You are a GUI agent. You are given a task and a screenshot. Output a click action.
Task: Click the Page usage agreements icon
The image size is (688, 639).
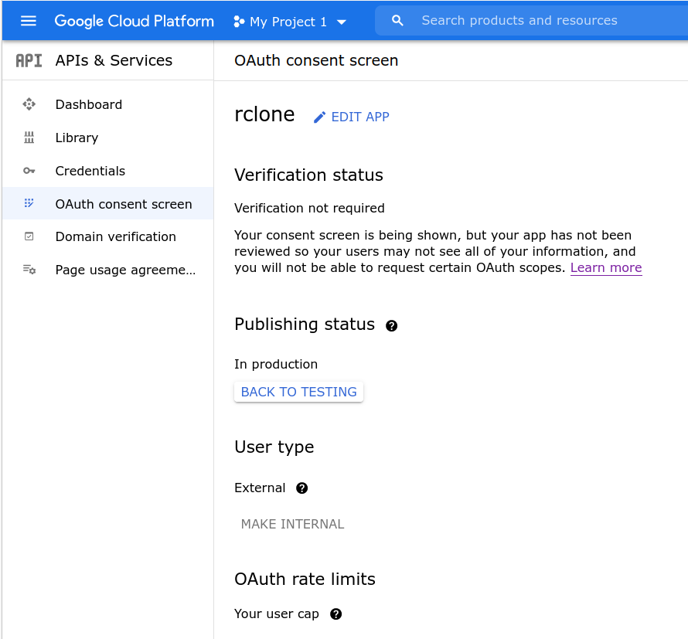click(x=29, y=270)
